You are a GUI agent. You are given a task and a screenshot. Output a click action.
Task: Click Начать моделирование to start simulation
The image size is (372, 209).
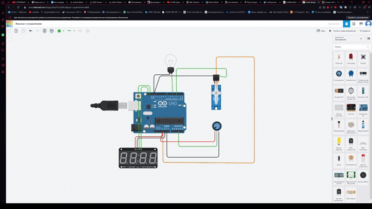click(342, 31)
